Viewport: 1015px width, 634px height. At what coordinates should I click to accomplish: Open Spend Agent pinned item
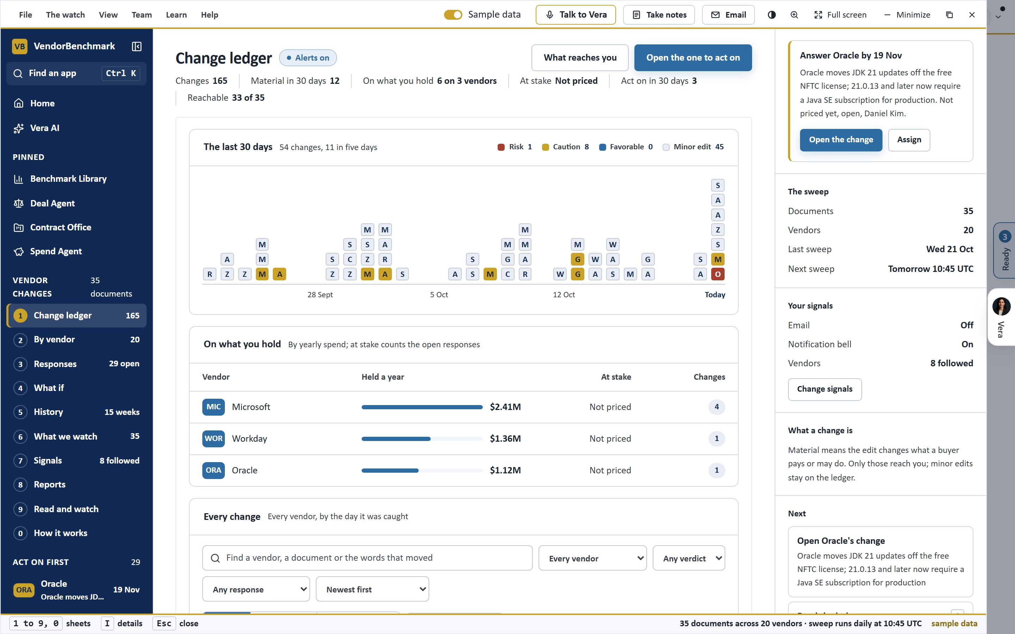pos(76,251)
